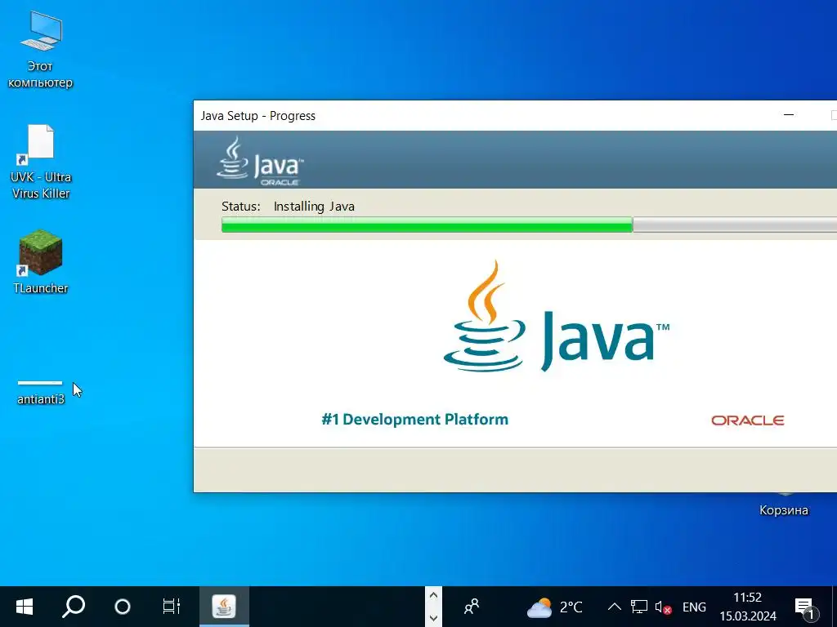
Task: Click the taskbar toolbar up arrow
Action: (x=433, y=595)
